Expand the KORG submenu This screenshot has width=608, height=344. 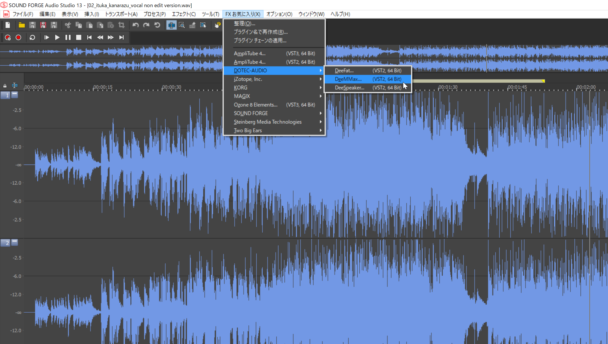(274, 88)
